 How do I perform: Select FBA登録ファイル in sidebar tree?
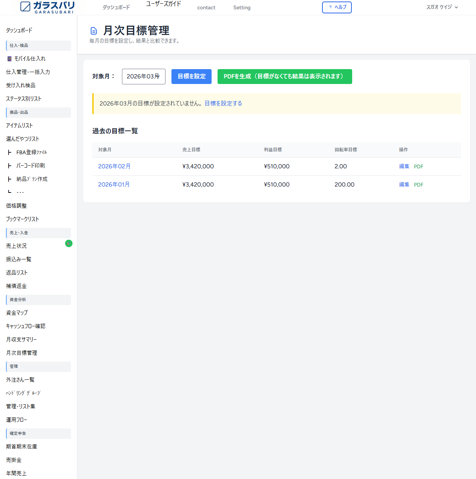[x=32, y=152]
